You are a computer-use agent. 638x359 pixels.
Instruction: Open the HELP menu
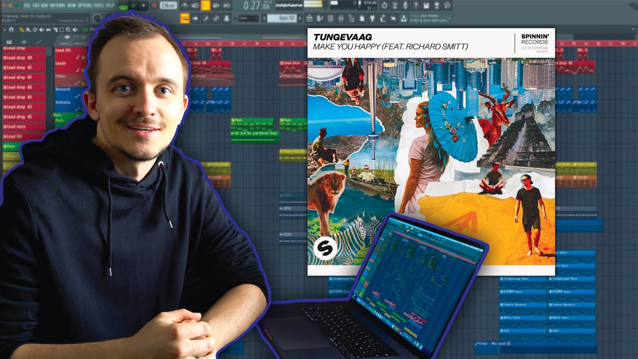coord(110,5)
